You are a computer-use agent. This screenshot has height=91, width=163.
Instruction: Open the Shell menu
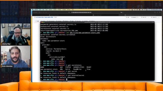click(x=40, y=10)
